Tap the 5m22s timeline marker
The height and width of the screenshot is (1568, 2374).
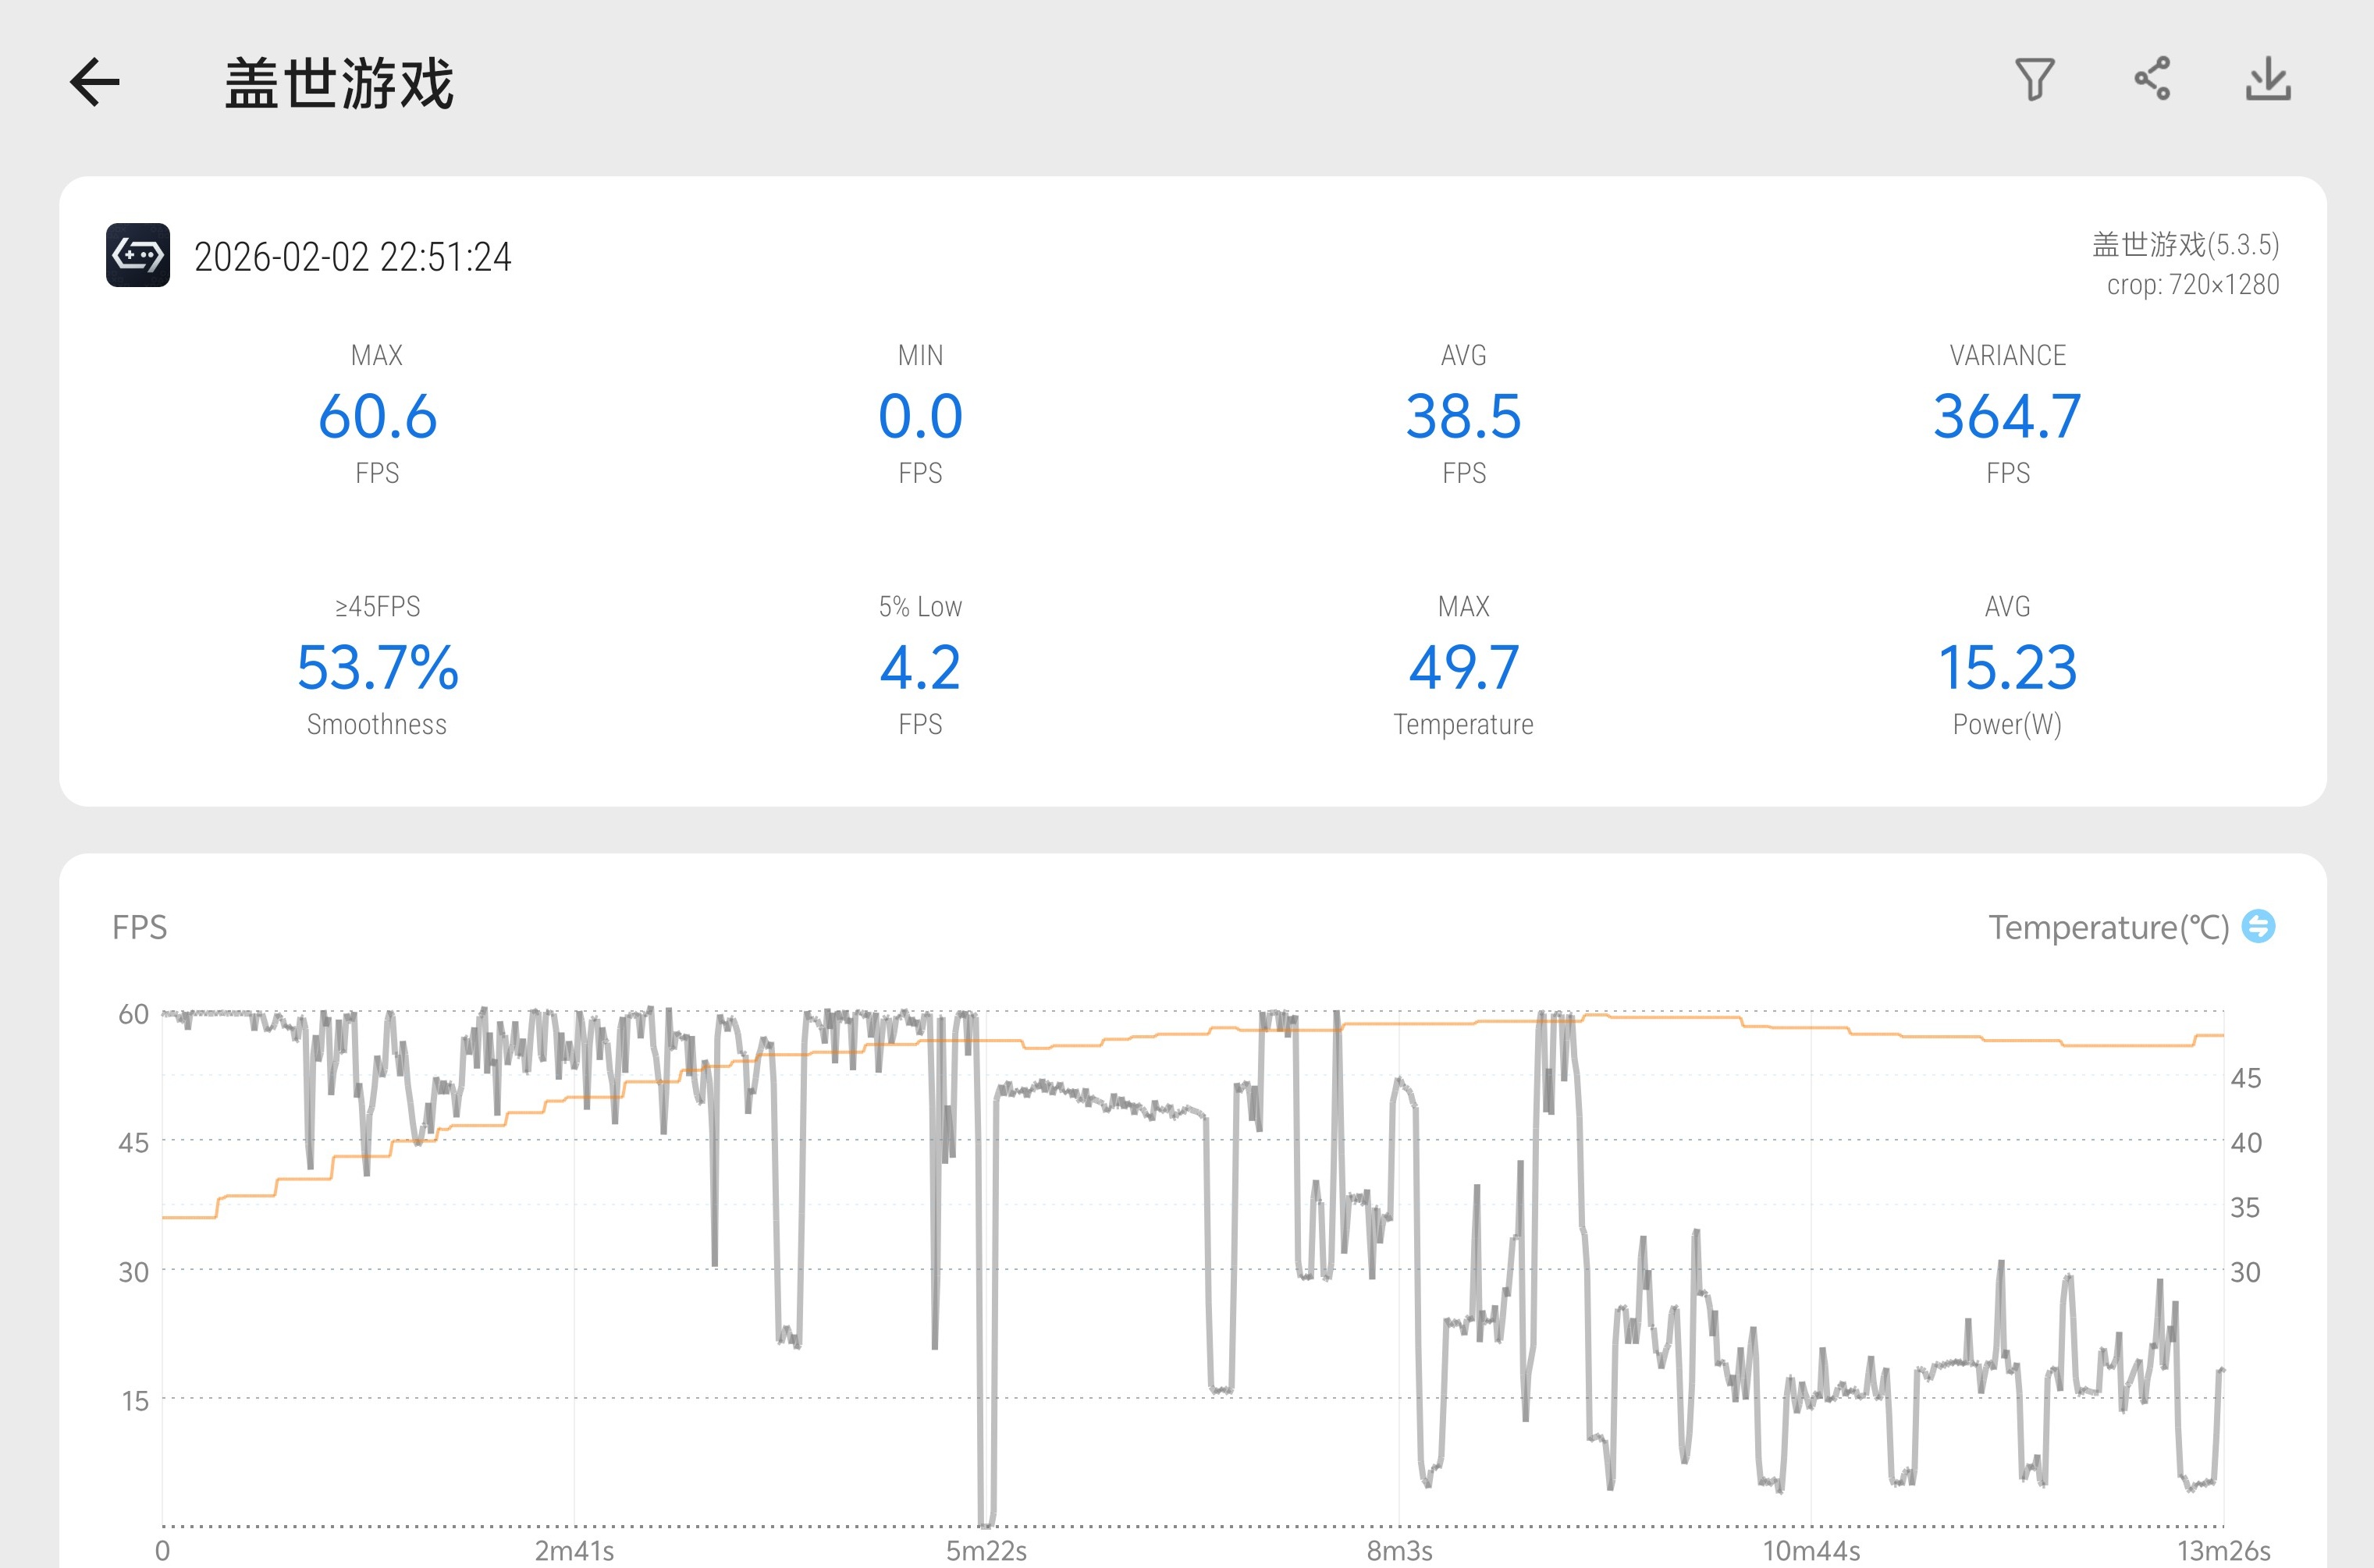[986, 1550]
